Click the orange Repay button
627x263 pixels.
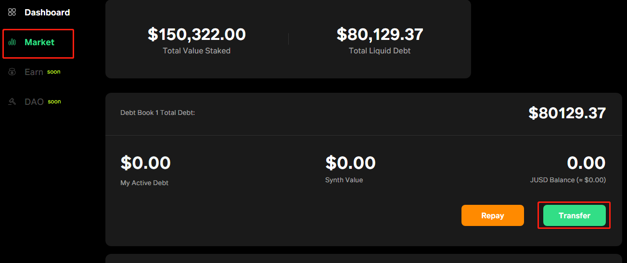493,215
